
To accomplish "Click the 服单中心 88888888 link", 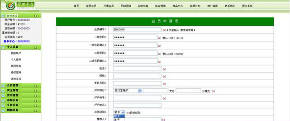I will tap(17, 41).
